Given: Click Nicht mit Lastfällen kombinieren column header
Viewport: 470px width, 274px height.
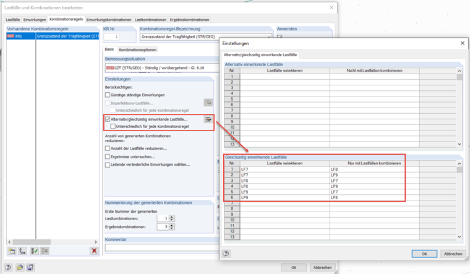Looking at the screenshot, I should [x=374, y=71].
